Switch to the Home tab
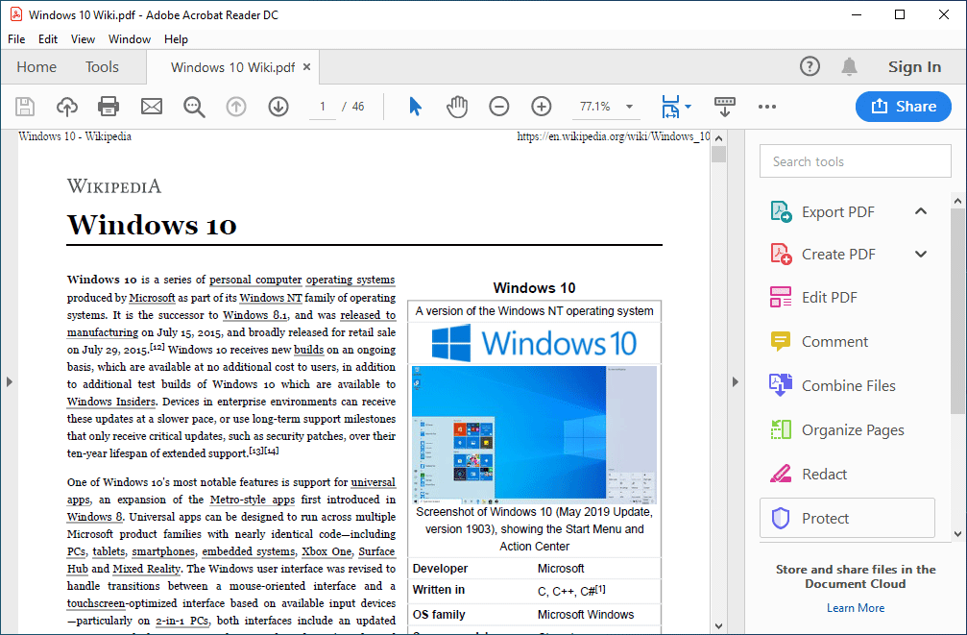Image resolution: width=967 pixels, height=635 pixels. point(36,66)
